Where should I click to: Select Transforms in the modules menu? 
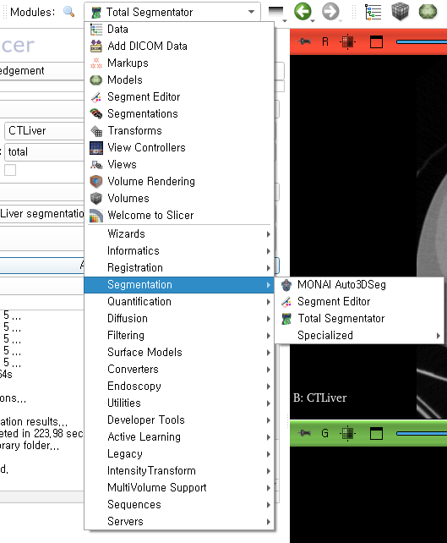click(x=179, y=131)
